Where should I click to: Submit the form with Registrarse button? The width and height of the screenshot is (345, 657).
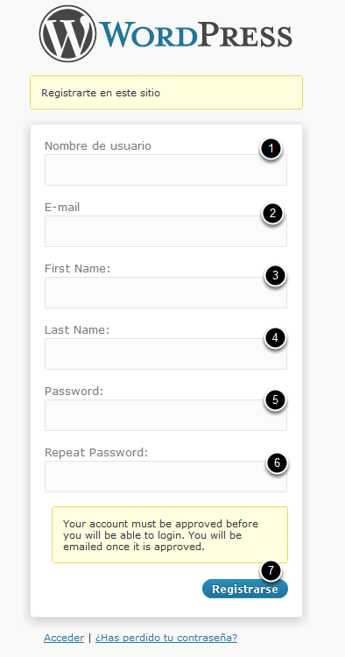245,589
